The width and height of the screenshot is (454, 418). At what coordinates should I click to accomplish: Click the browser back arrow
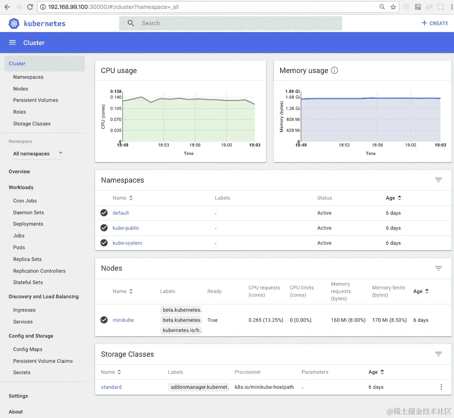coord(7,7)
